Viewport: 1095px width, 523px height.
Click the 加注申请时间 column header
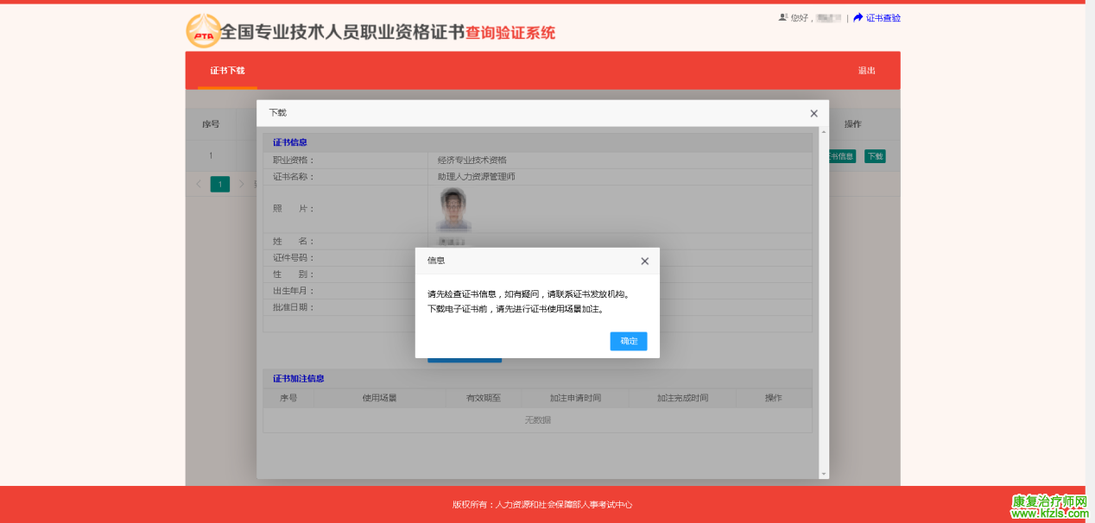[575, 399]
